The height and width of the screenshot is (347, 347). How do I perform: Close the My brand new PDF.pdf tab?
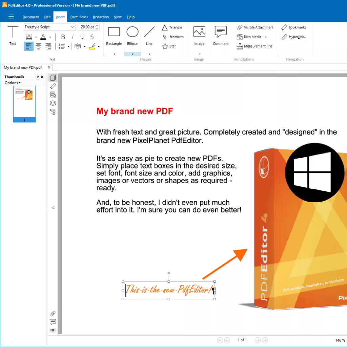pyautogui.click(x=49, y=67)
